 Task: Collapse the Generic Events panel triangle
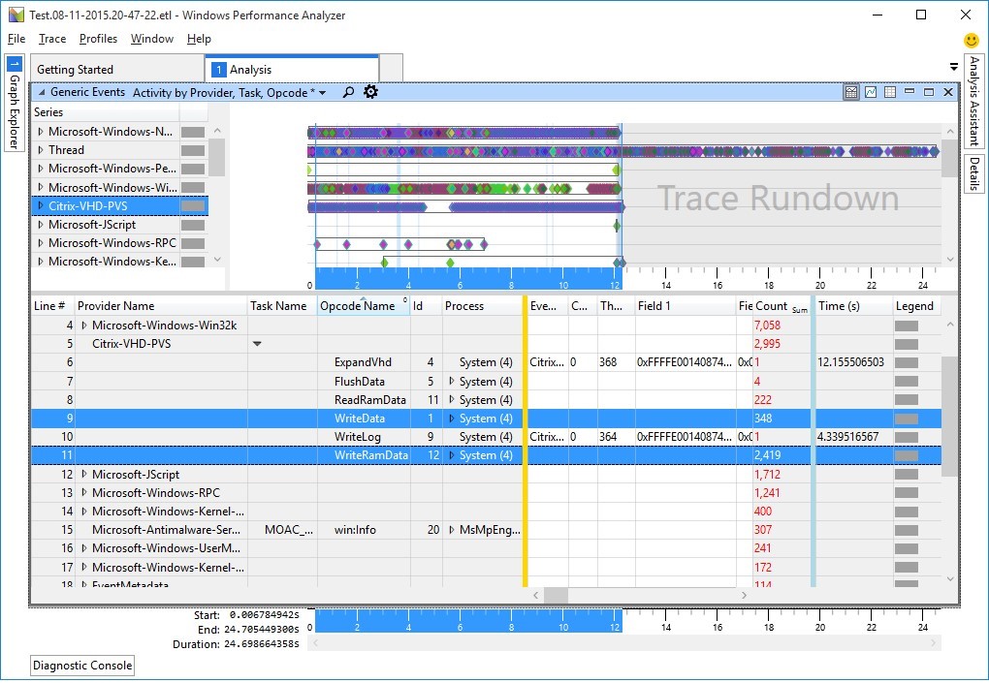(x=41, y=93)
